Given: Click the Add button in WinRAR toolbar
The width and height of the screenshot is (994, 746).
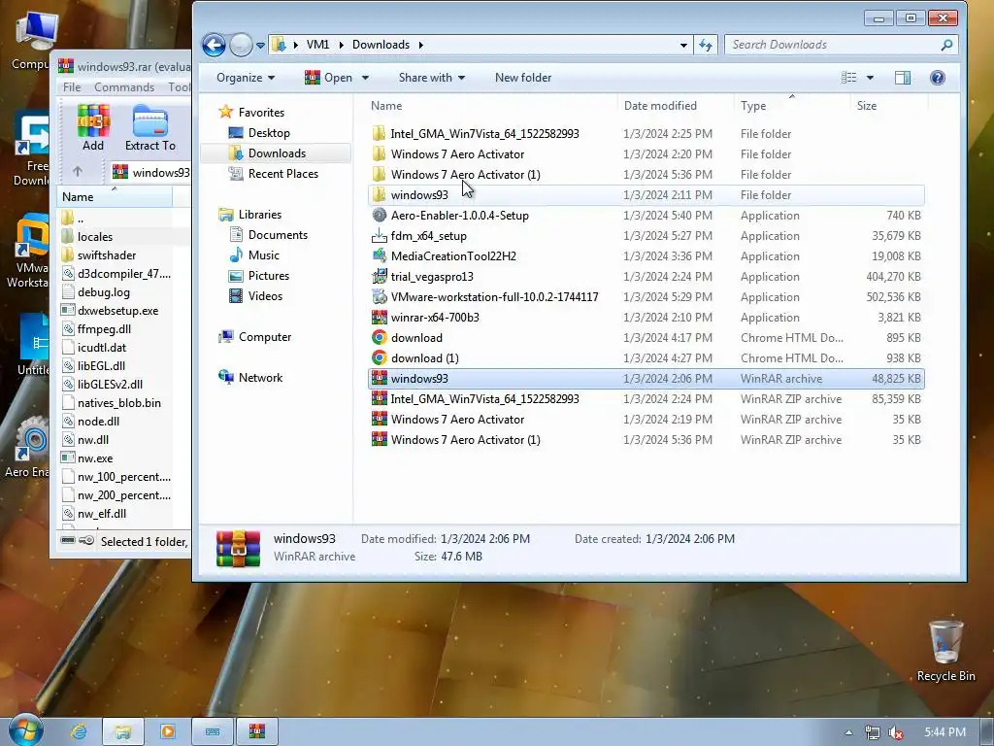Looking at the screenshot, I should (x=93, y=128).
